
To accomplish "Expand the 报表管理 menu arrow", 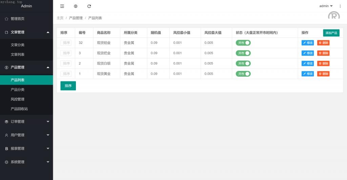I will [48, 149].
